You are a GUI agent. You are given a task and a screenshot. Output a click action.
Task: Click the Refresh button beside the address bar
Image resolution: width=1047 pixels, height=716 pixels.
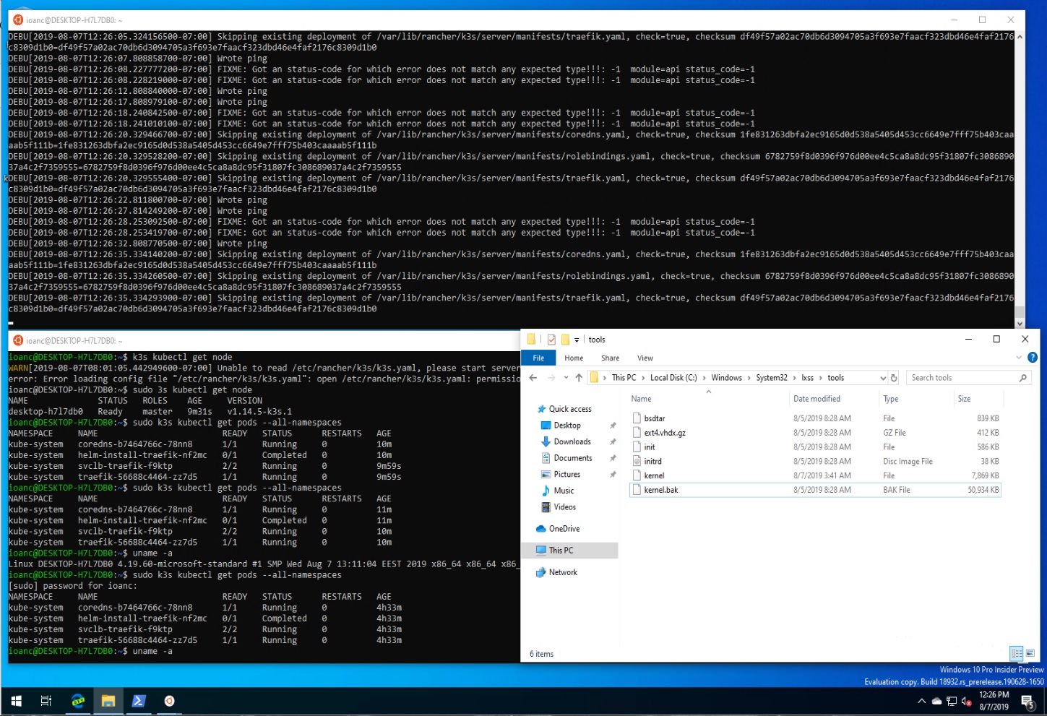(x=894, y=376)
